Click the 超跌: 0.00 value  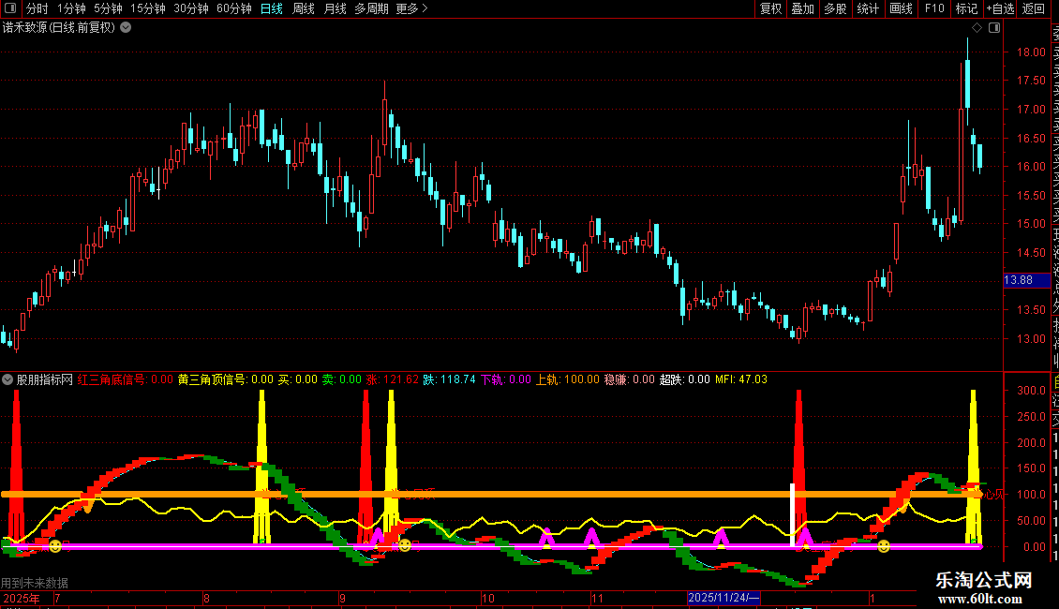point(685,380)
